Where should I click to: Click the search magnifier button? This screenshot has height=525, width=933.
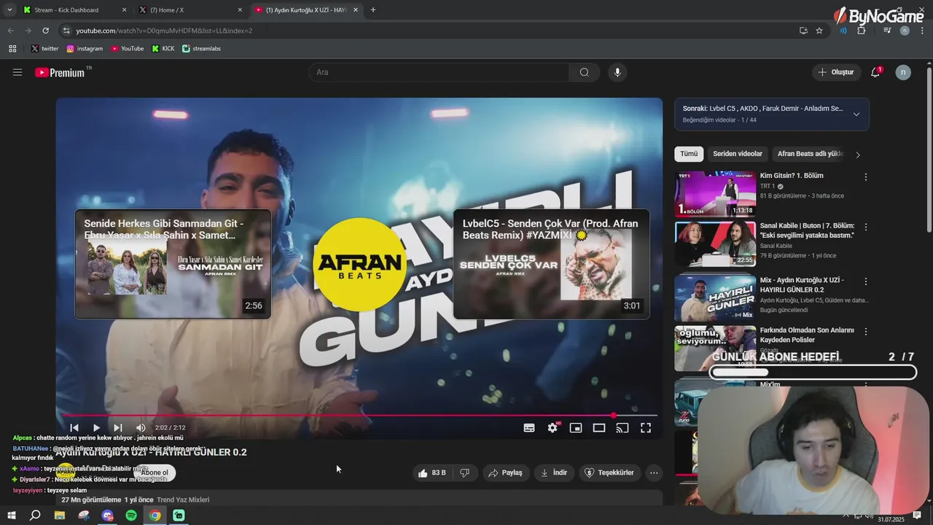pyautogui.click(x=585, y=72)
